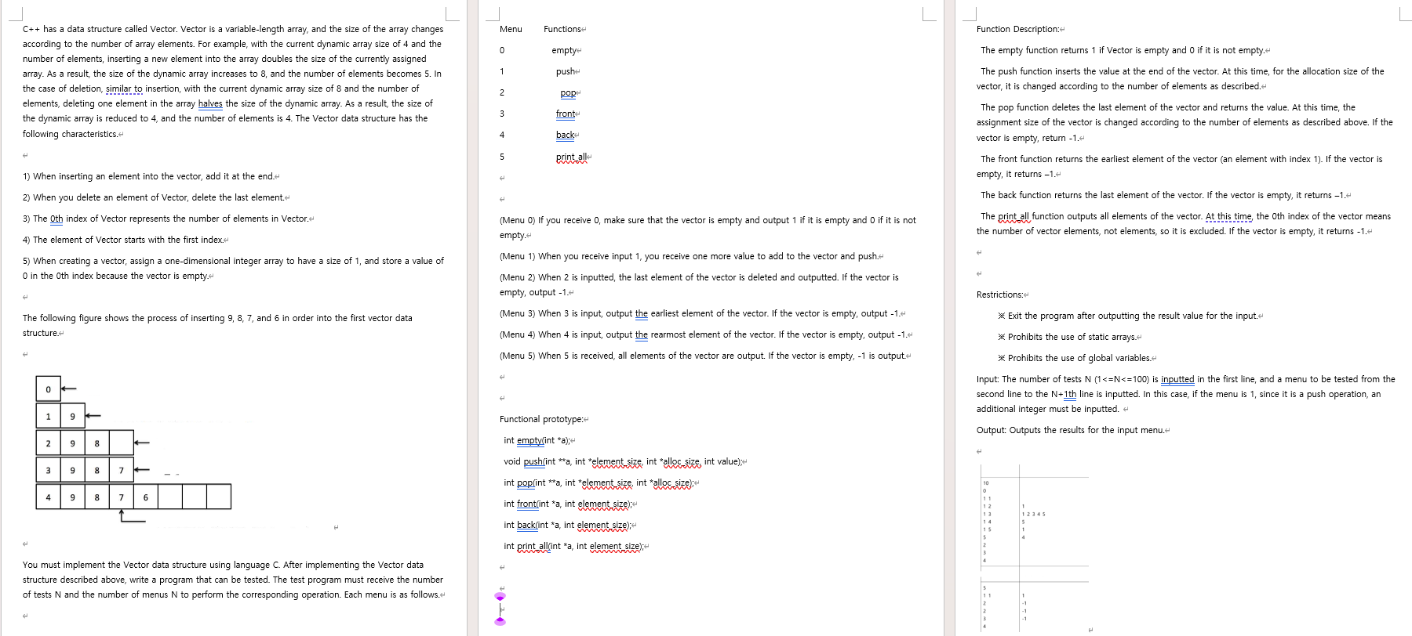
Task: Click 'The print_all function outputs all elements' description
Action: 1184,223
